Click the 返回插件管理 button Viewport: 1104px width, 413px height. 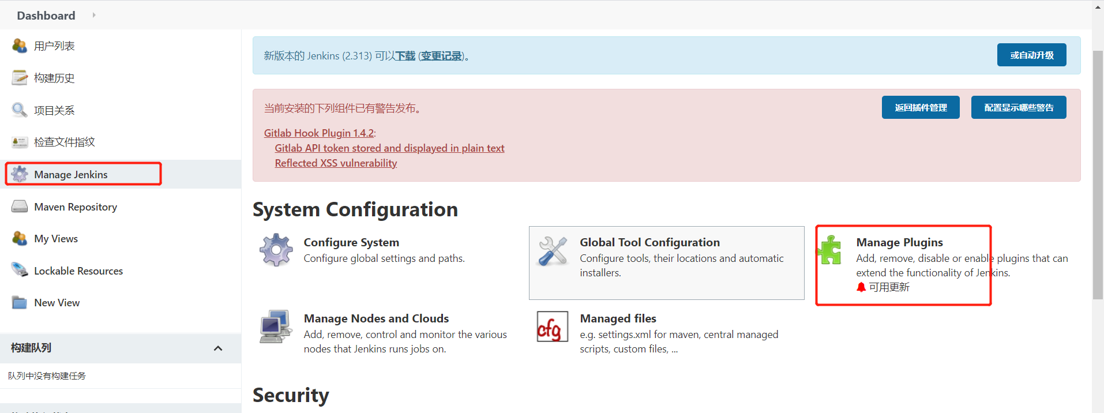point(920,107)
